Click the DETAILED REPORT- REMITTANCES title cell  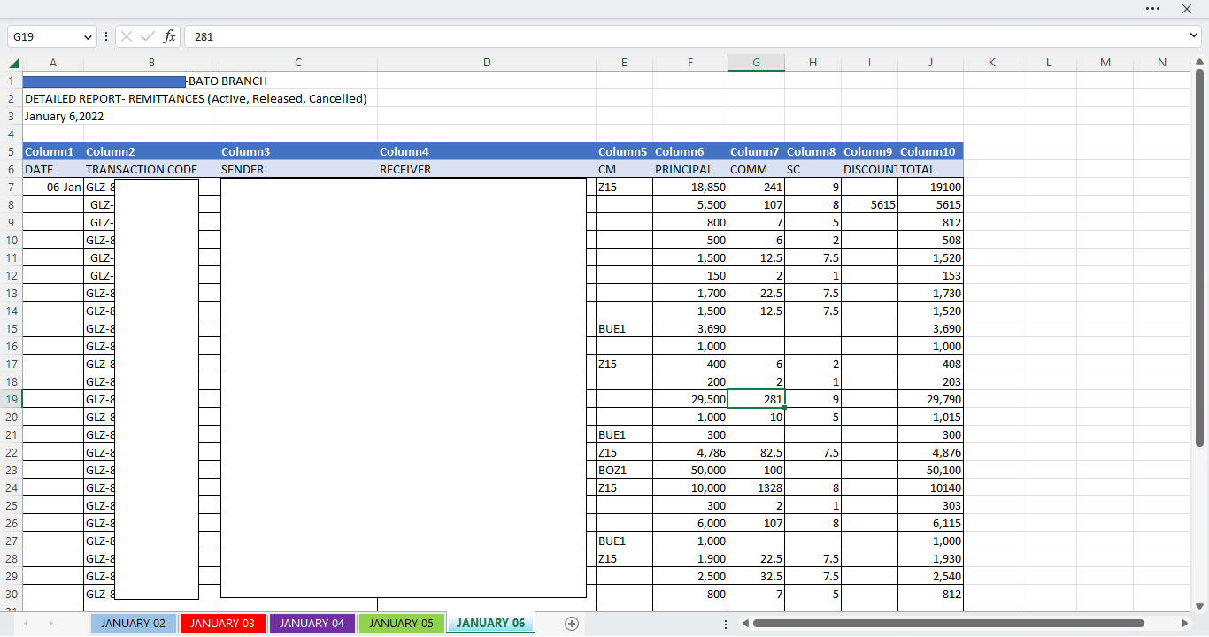pos(196,98)
